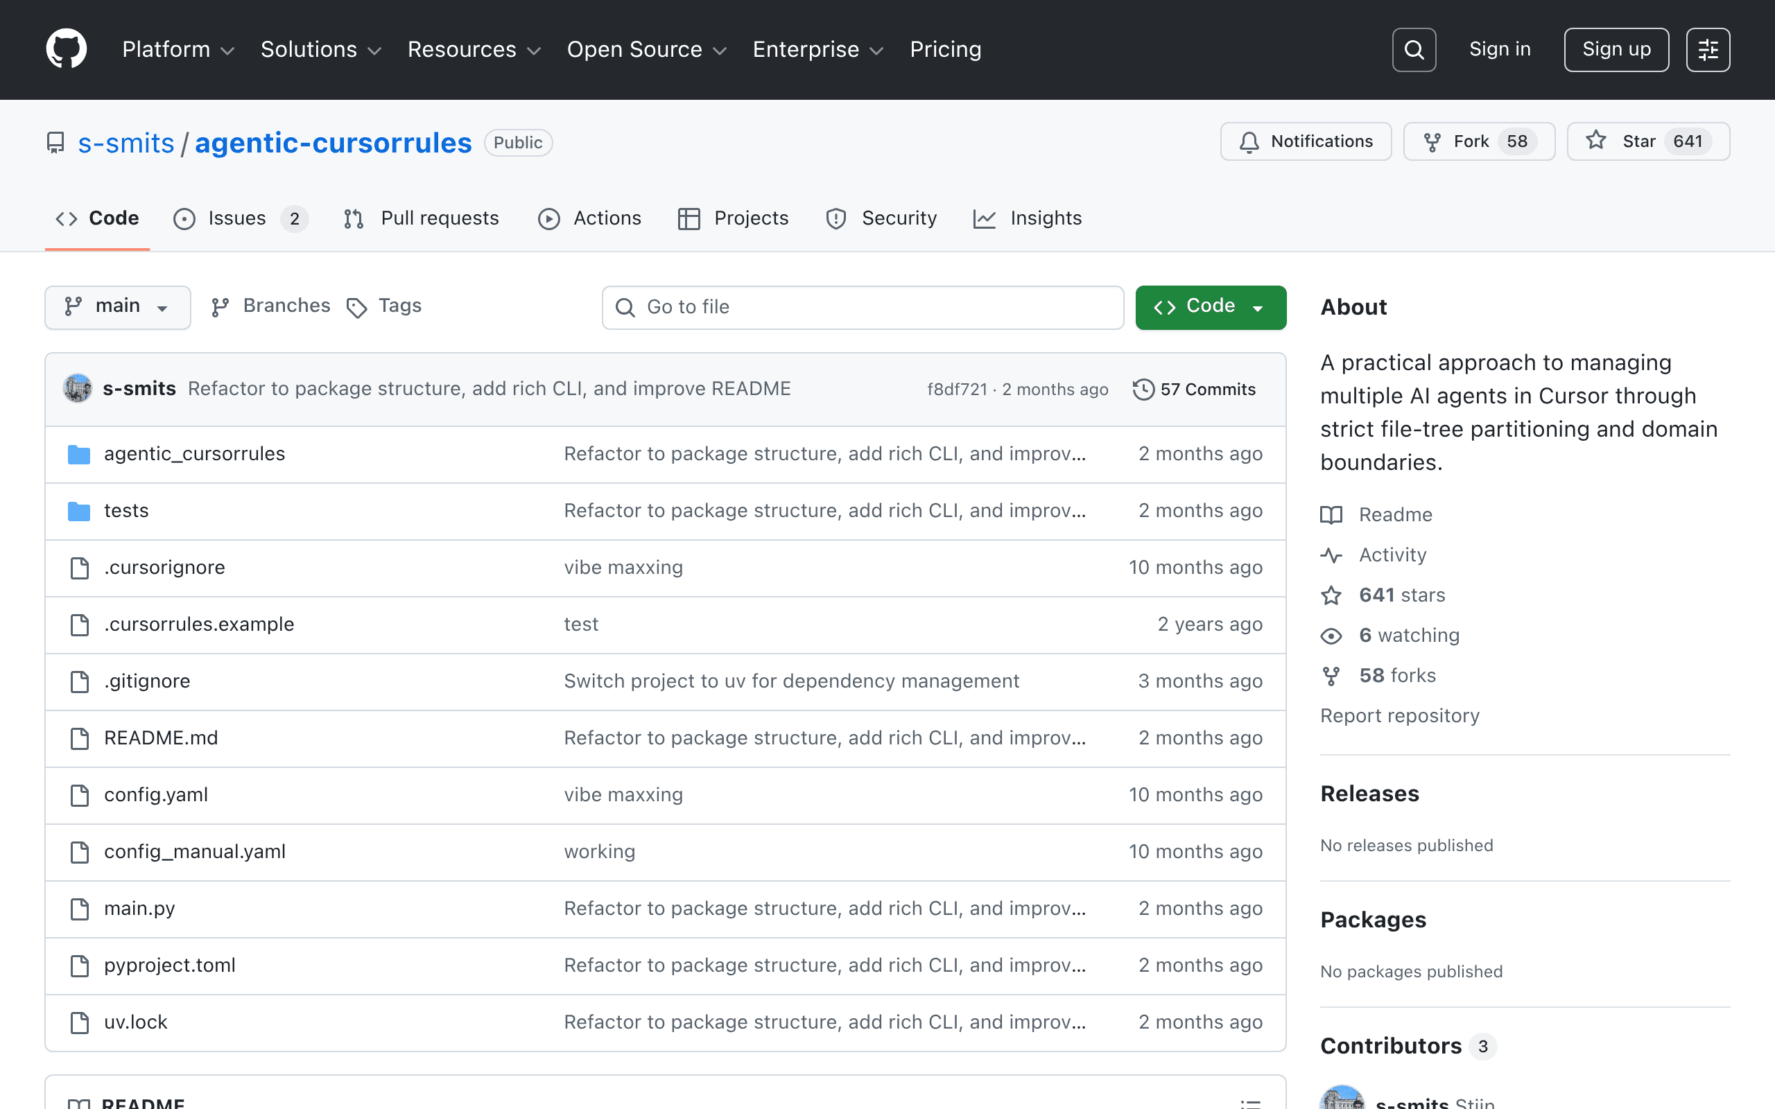This screenshot has height=1109, width=1775.
Task: Focus the Go to file search field
Action: [x=863, y=307]
